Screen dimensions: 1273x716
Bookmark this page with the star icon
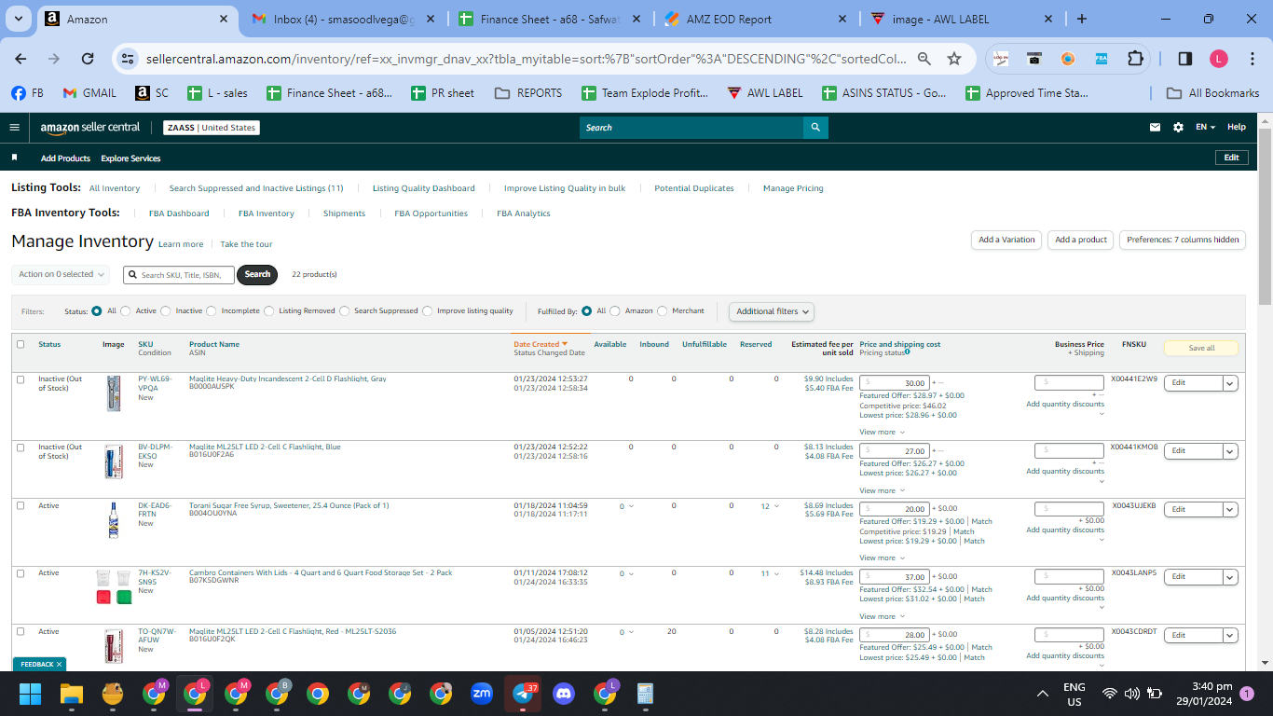pyautogui.click(x=954, y=59)
